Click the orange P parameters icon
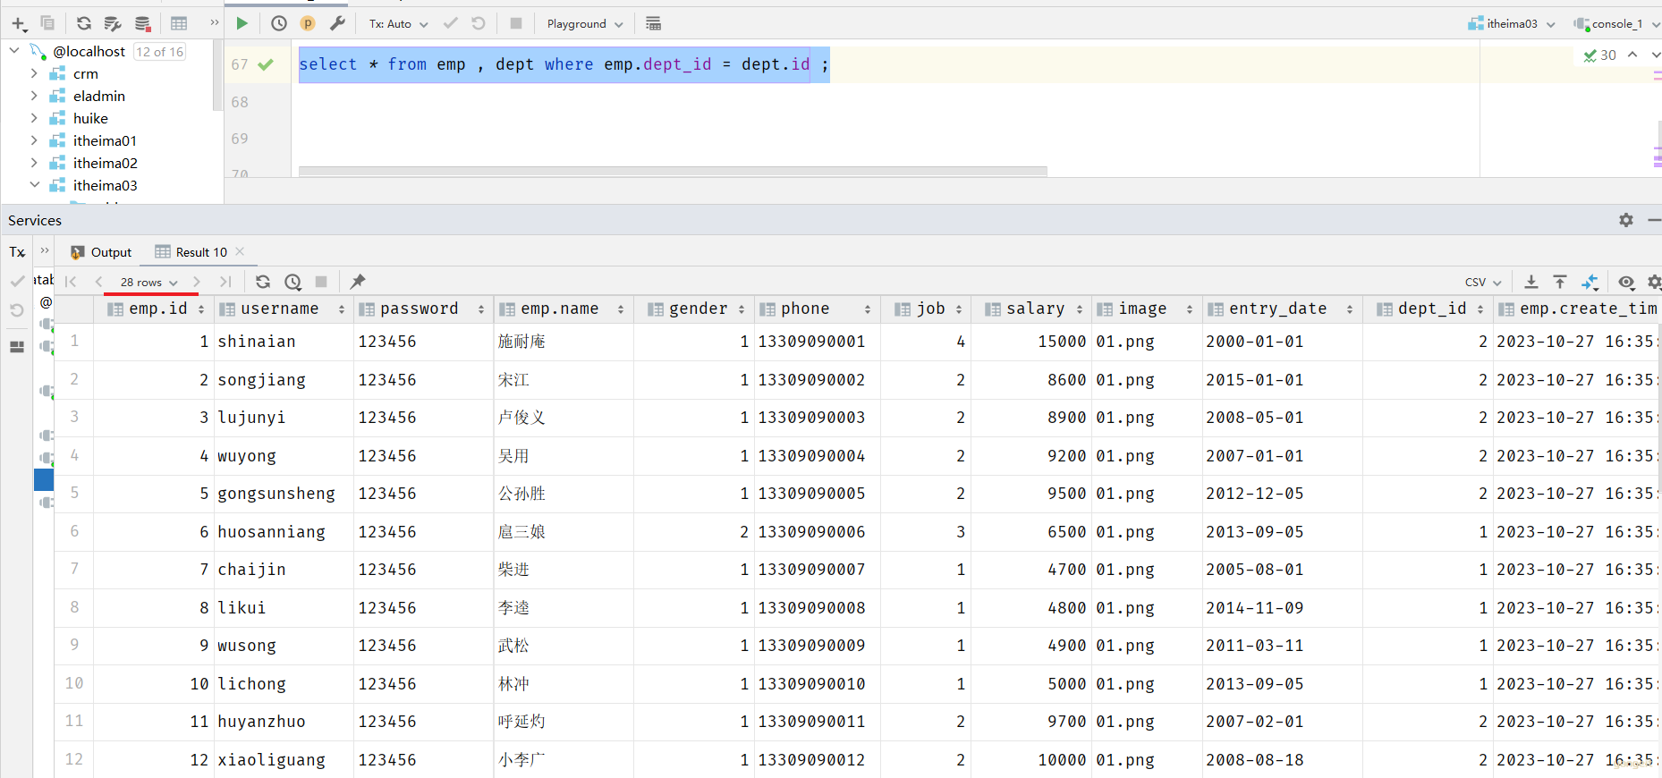 308,23
